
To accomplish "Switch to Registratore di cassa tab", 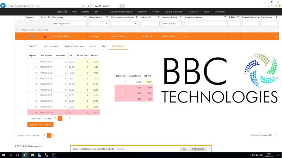I will 74,46.
